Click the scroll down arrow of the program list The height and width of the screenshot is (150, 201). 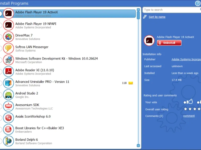pos(138,145)
